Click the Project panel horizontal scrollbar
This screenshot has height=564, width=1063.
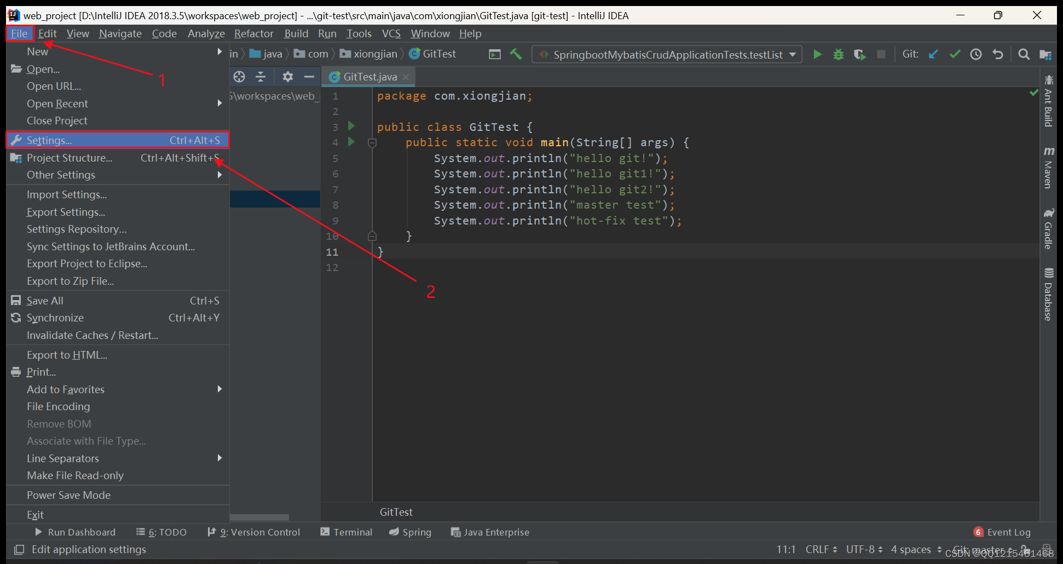(259, 517)
